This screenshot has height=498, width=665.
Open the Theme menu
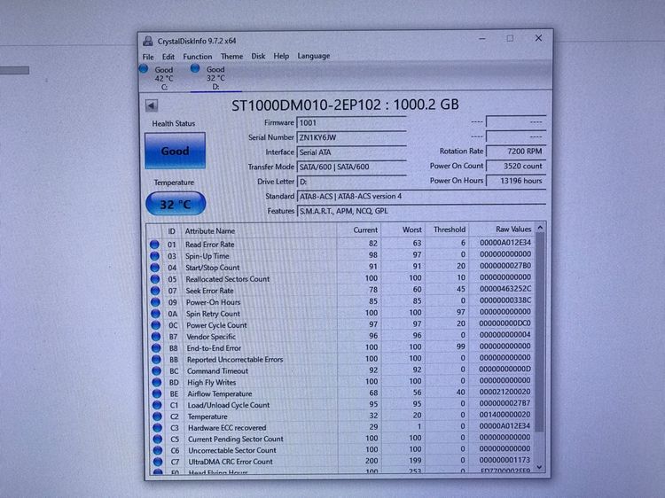231,56
